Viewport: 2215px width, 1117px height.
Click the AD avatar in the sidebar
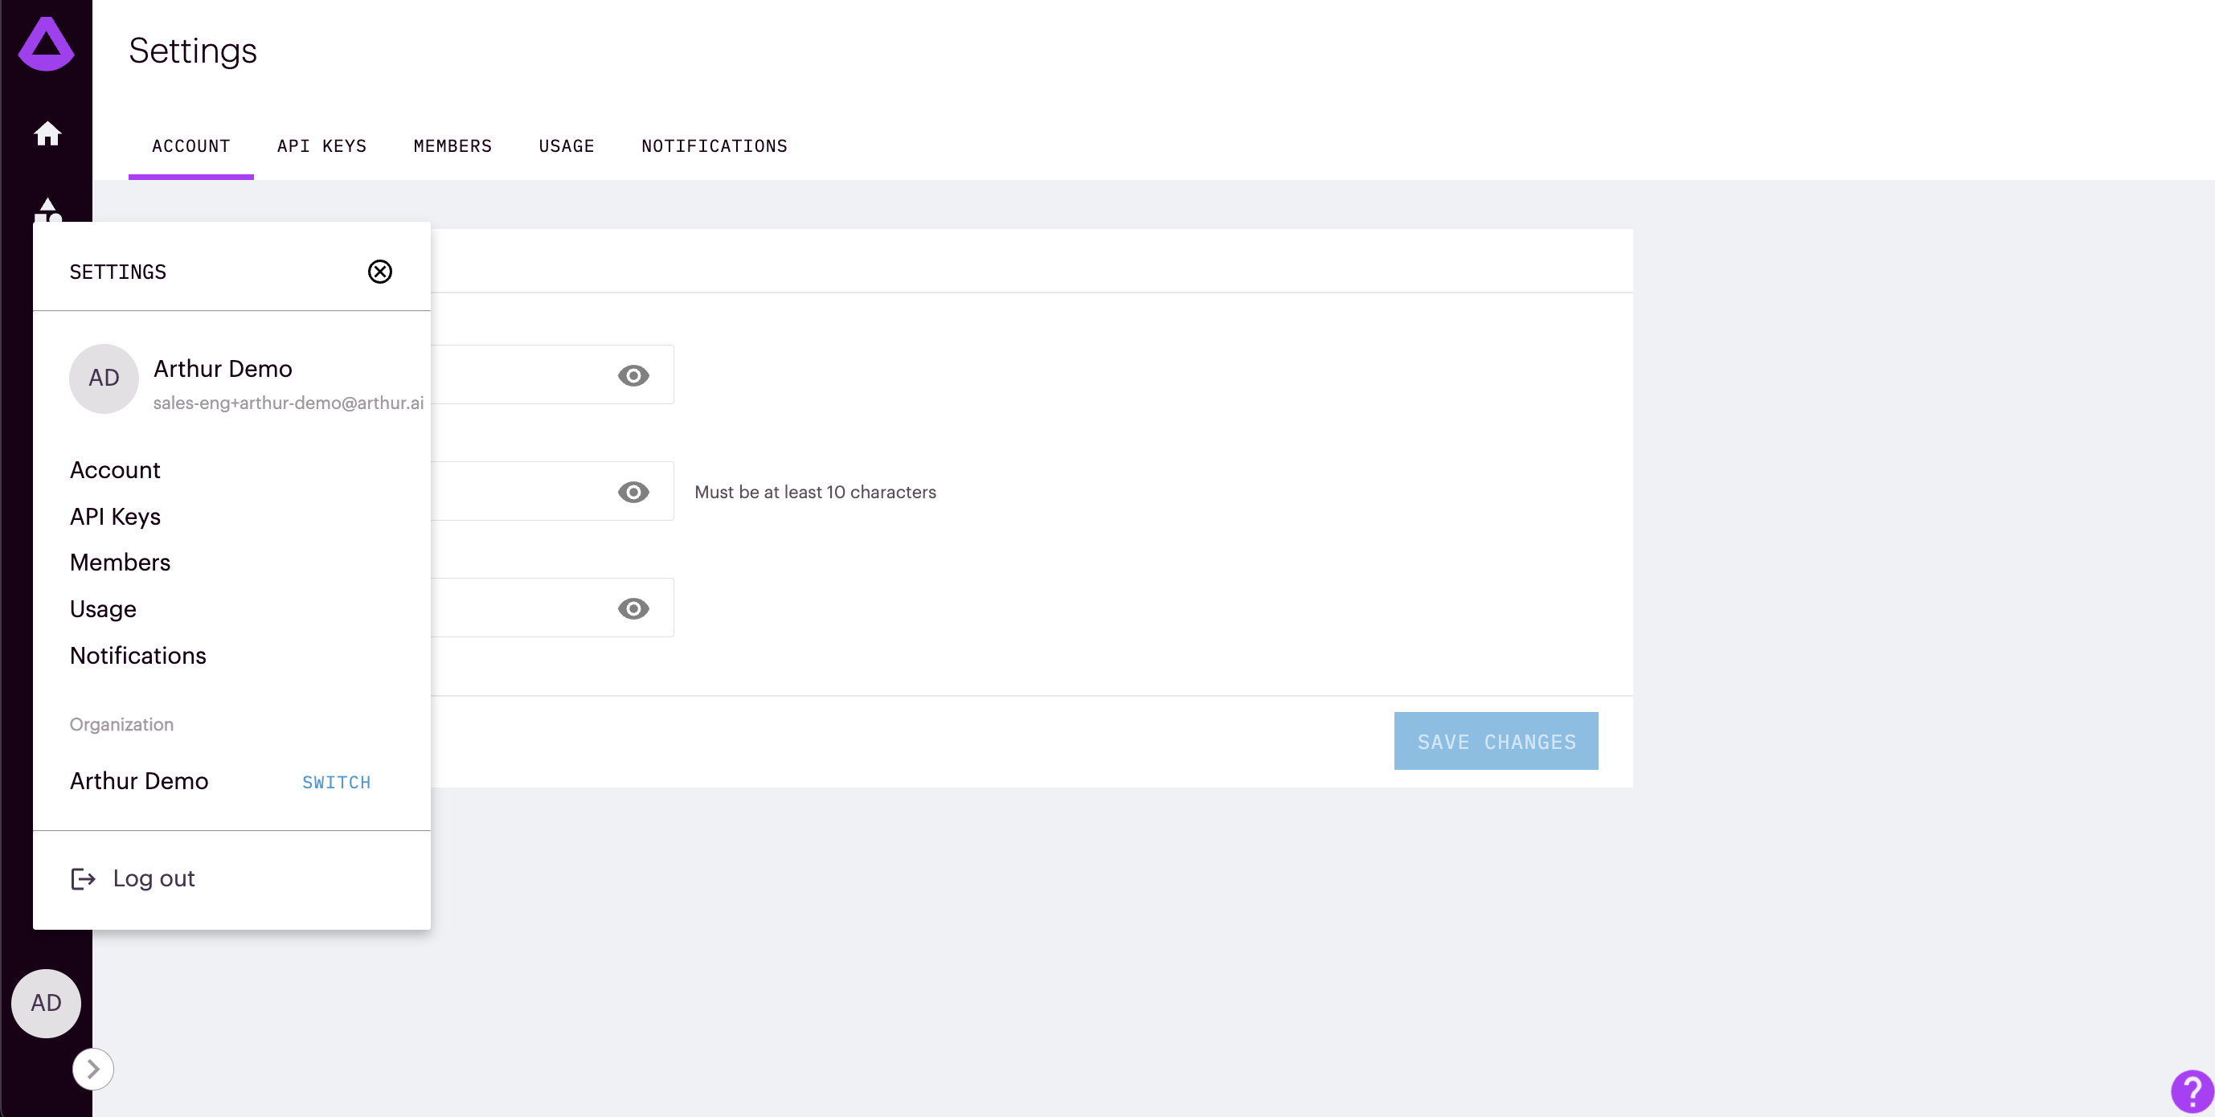pyautogui.click(x=47, y=1003)
